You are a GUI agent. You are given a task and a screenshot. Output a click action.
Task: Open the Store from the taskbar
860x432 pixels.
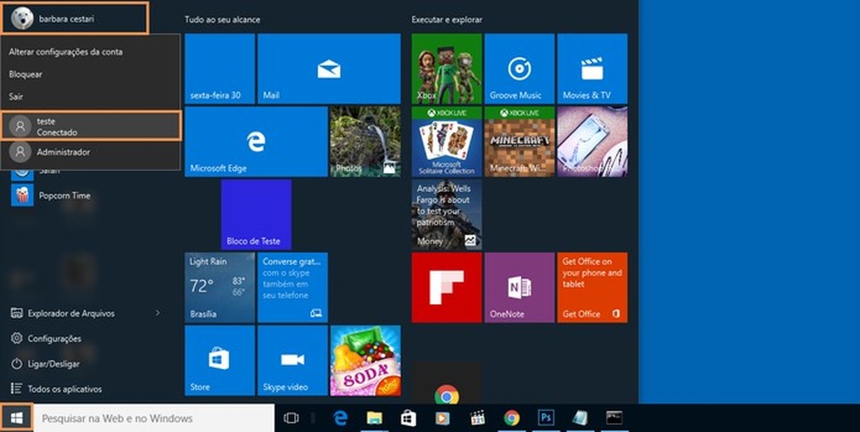pos(409,418)
